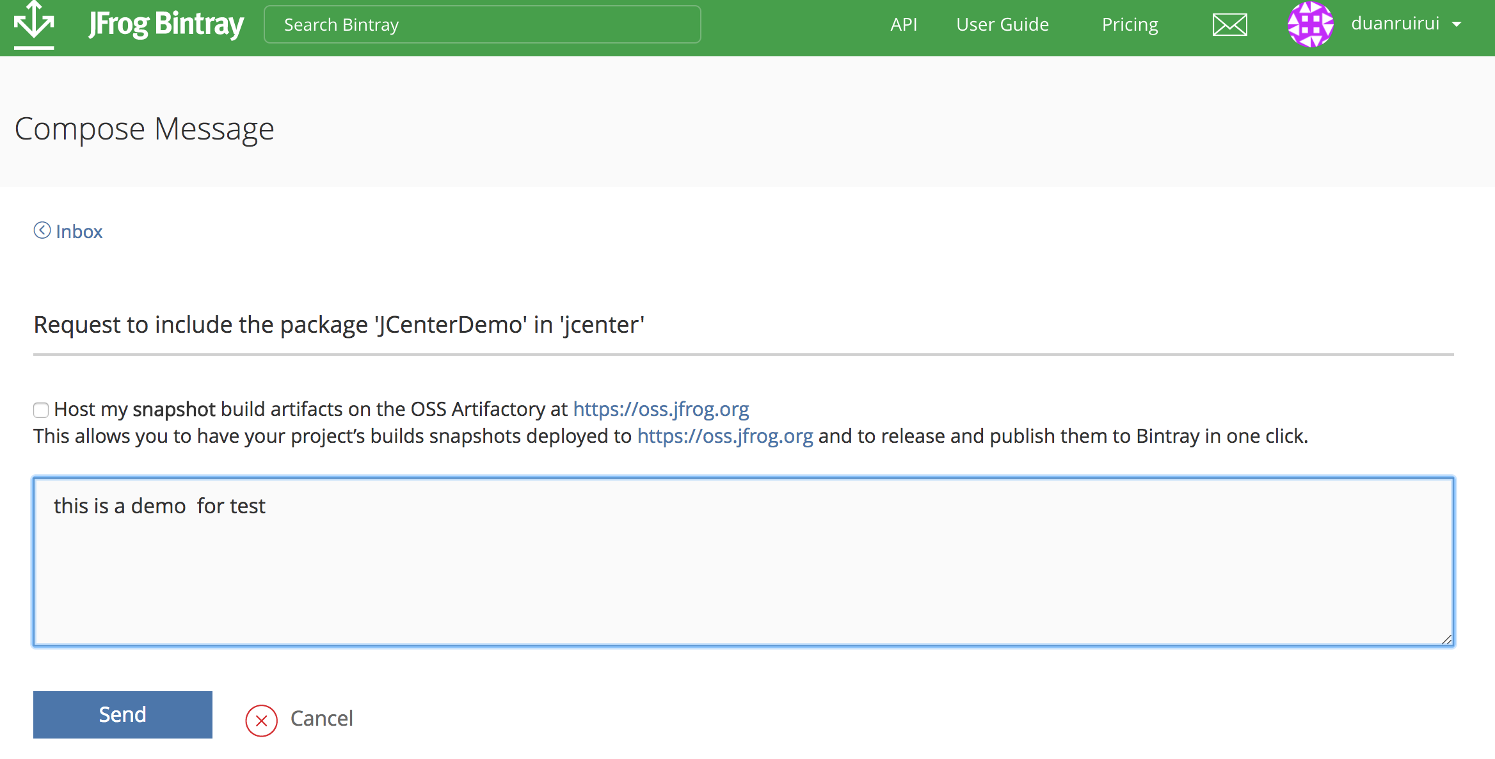Click the back arrow circle beside Inbox

click(42, 230)
